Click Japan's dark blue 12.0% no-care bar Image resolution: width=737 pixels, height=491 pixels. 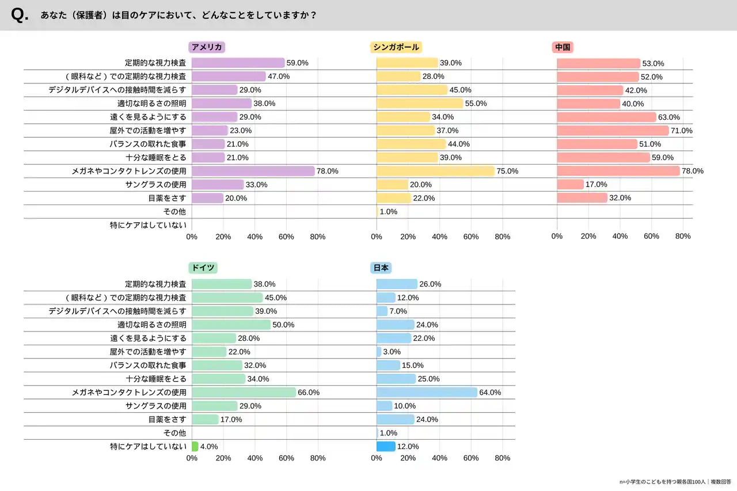click(x=386, y=446)
